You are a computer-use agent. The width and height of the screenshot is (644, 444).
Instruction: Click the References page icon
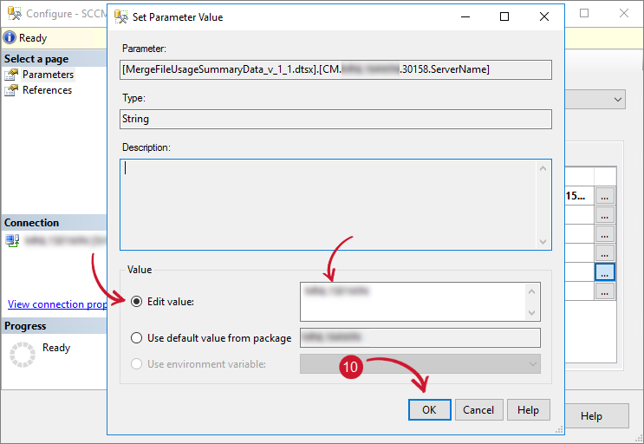pos(11,90)
